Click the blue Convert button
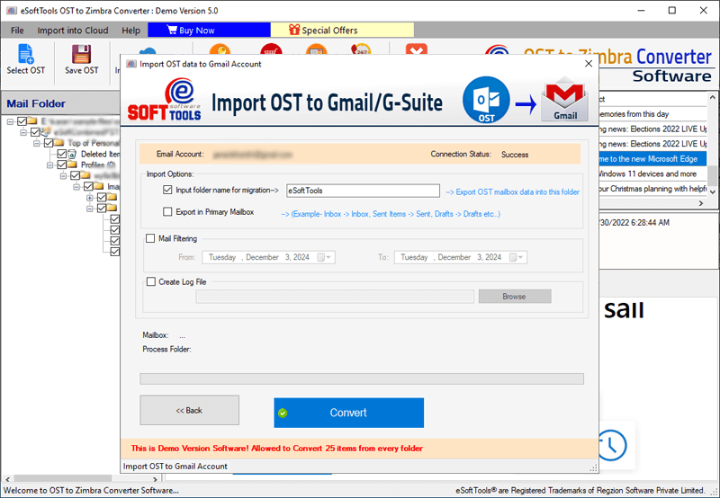This screenshot has width=720, height=498. pos(348,413)
